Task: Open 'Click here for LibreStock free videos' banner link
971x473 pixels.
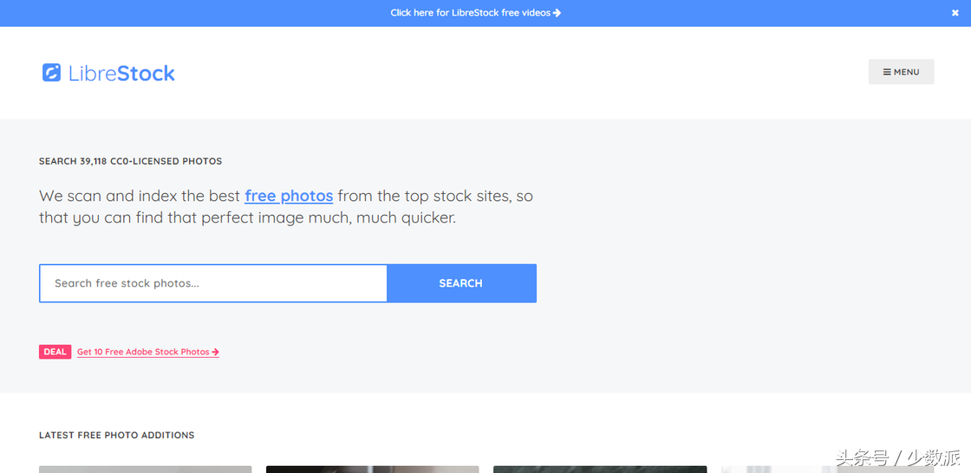Action: click(476, 13)
